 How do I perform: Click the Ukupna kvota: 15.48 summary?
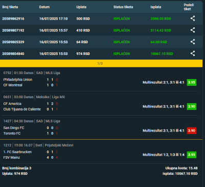pos(181,168)
